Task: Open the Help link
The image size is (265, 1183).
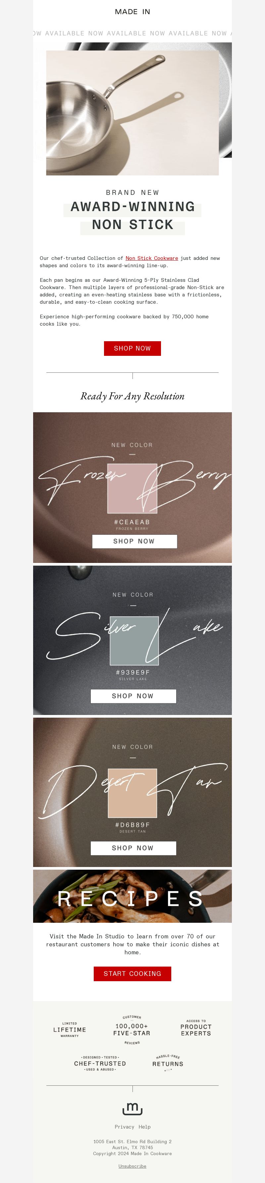Action: click(144, 1127)
